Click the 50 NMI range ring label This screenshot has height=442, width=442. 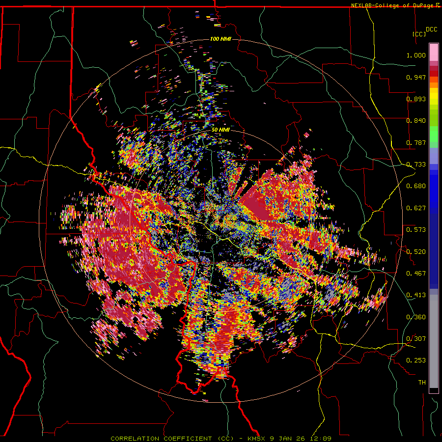[x=221, y=130]
